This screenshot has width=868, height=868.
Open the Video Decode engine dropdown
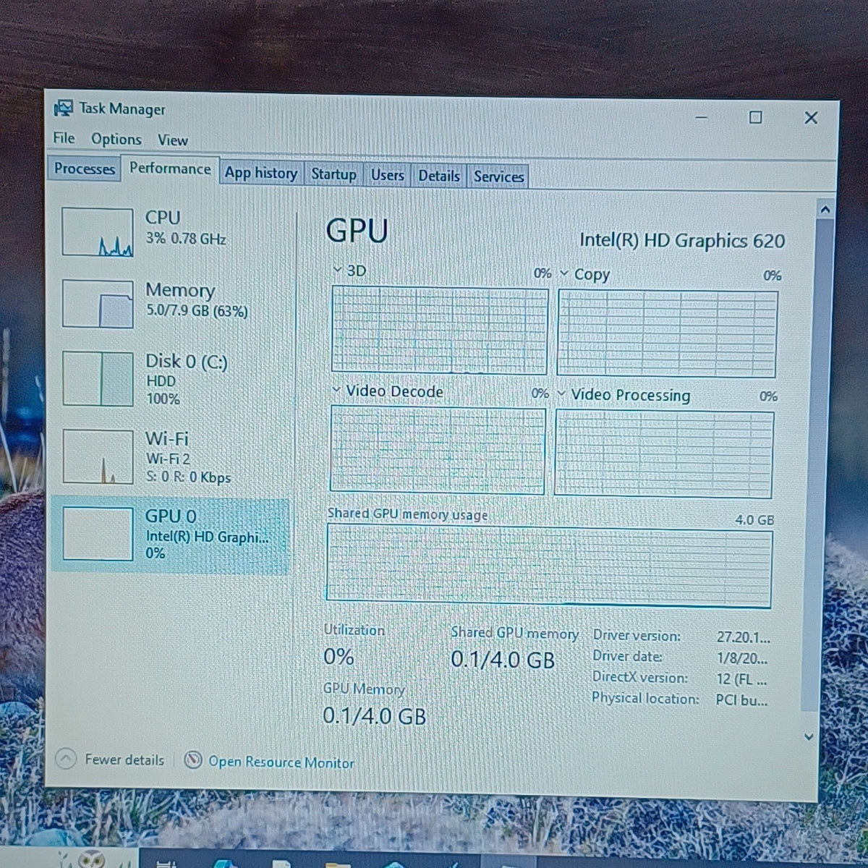(336, 390)
